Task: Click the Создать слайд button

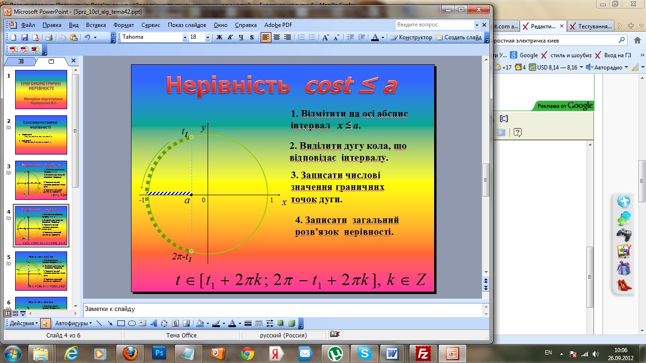Action: tap(459, 37)
